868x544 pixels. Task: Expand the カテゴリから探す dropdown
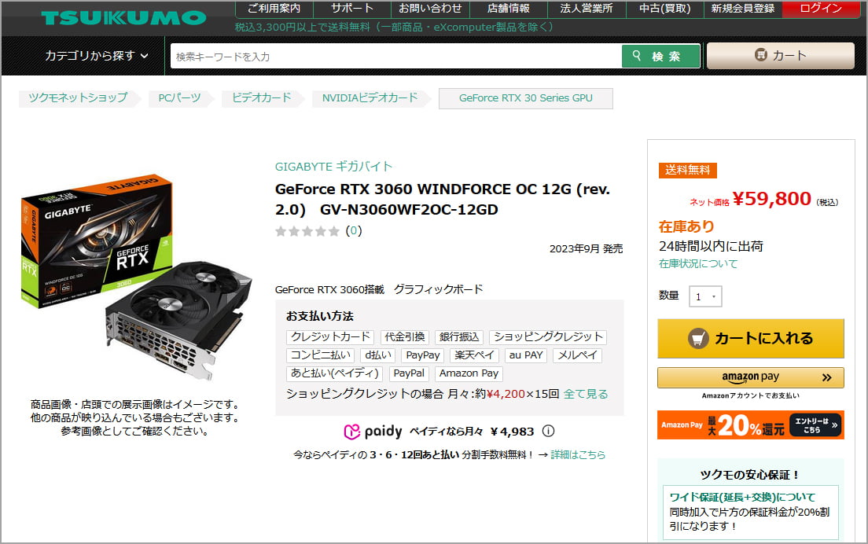coord(97,56)
